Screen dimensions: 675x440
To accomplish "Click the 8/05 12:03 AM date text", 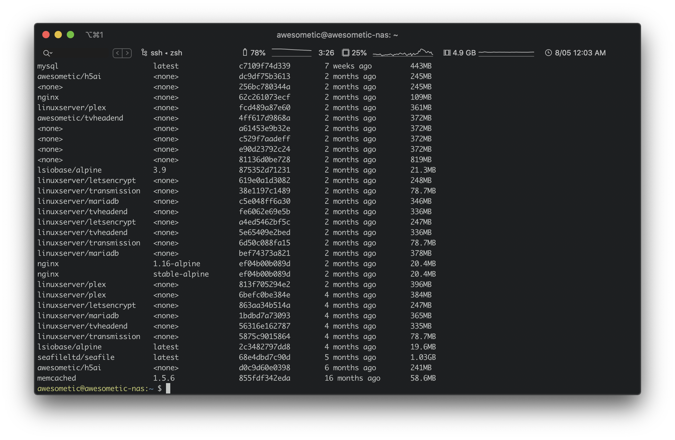I will click(x=580, y=53).
